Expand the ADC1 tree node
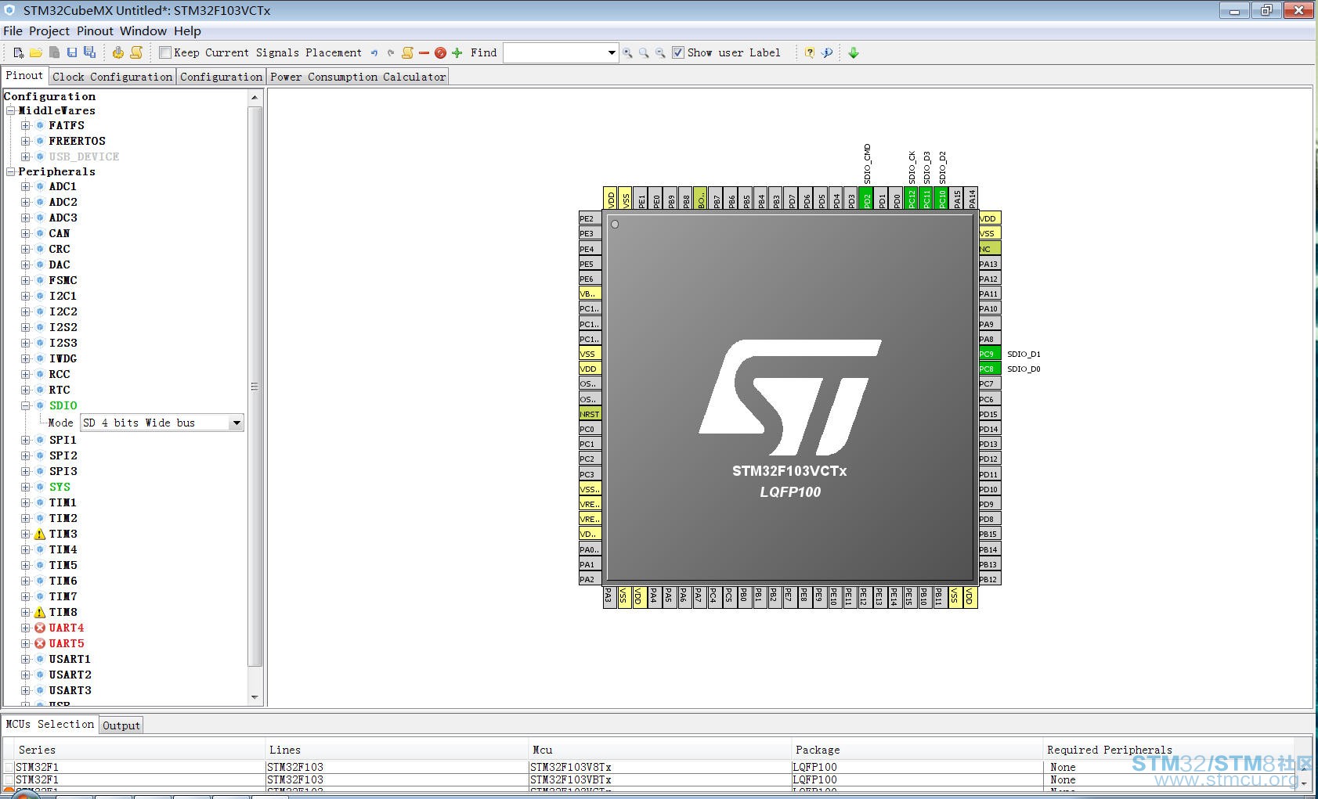This screenshot has height=799, width=1318. click(26, 186)
